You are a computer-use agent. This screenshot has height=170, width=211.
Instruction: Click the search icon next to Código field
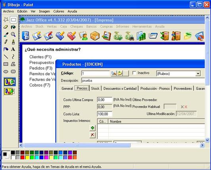coord(114,73)
